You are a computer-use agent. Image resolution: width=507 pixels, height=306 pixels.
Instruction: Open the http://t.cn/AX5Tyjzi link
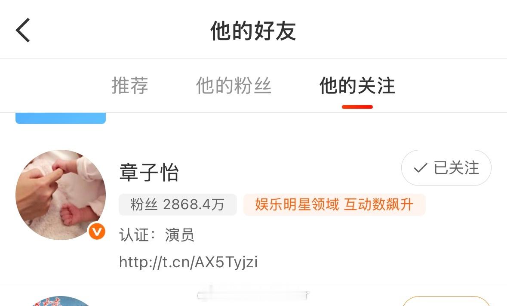(188, 262)
